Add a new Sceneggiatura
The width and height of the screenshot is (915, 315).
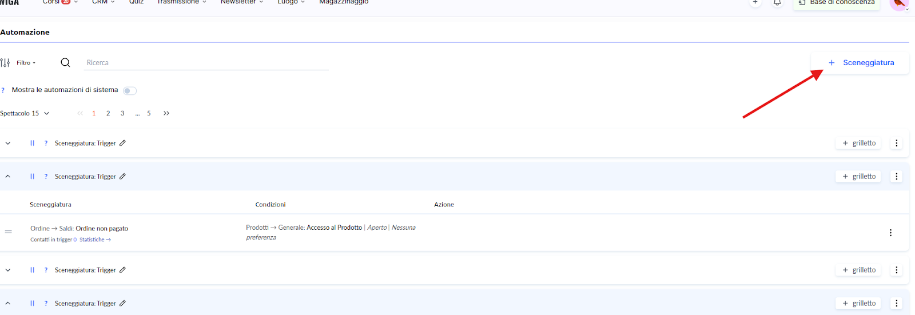(860, 63)
